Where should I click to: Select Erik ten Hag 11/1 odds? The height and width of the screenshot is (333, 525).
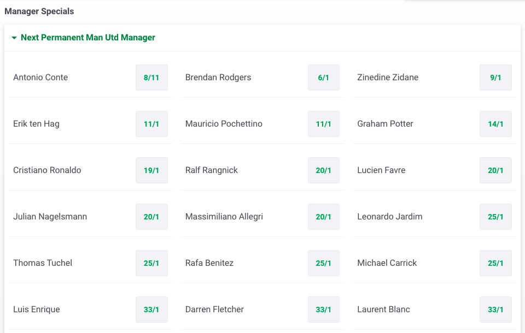[151, 124]
